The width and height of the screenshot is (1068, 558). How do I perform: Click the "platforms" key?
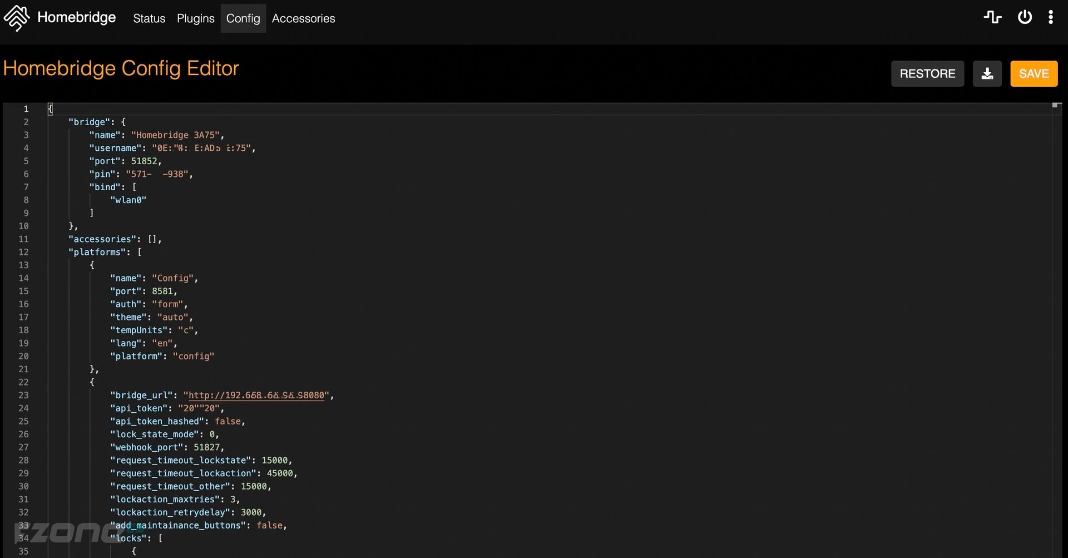(97, 252)
